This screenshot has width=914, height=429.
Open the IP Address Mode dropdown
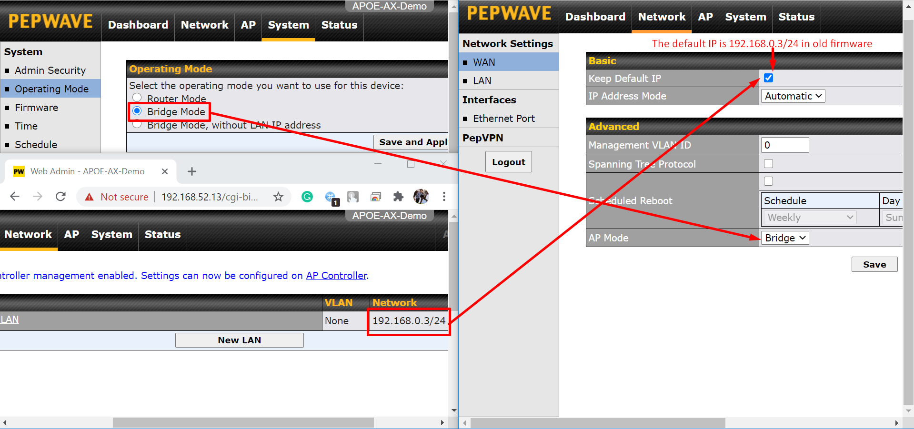coord(793,96)
